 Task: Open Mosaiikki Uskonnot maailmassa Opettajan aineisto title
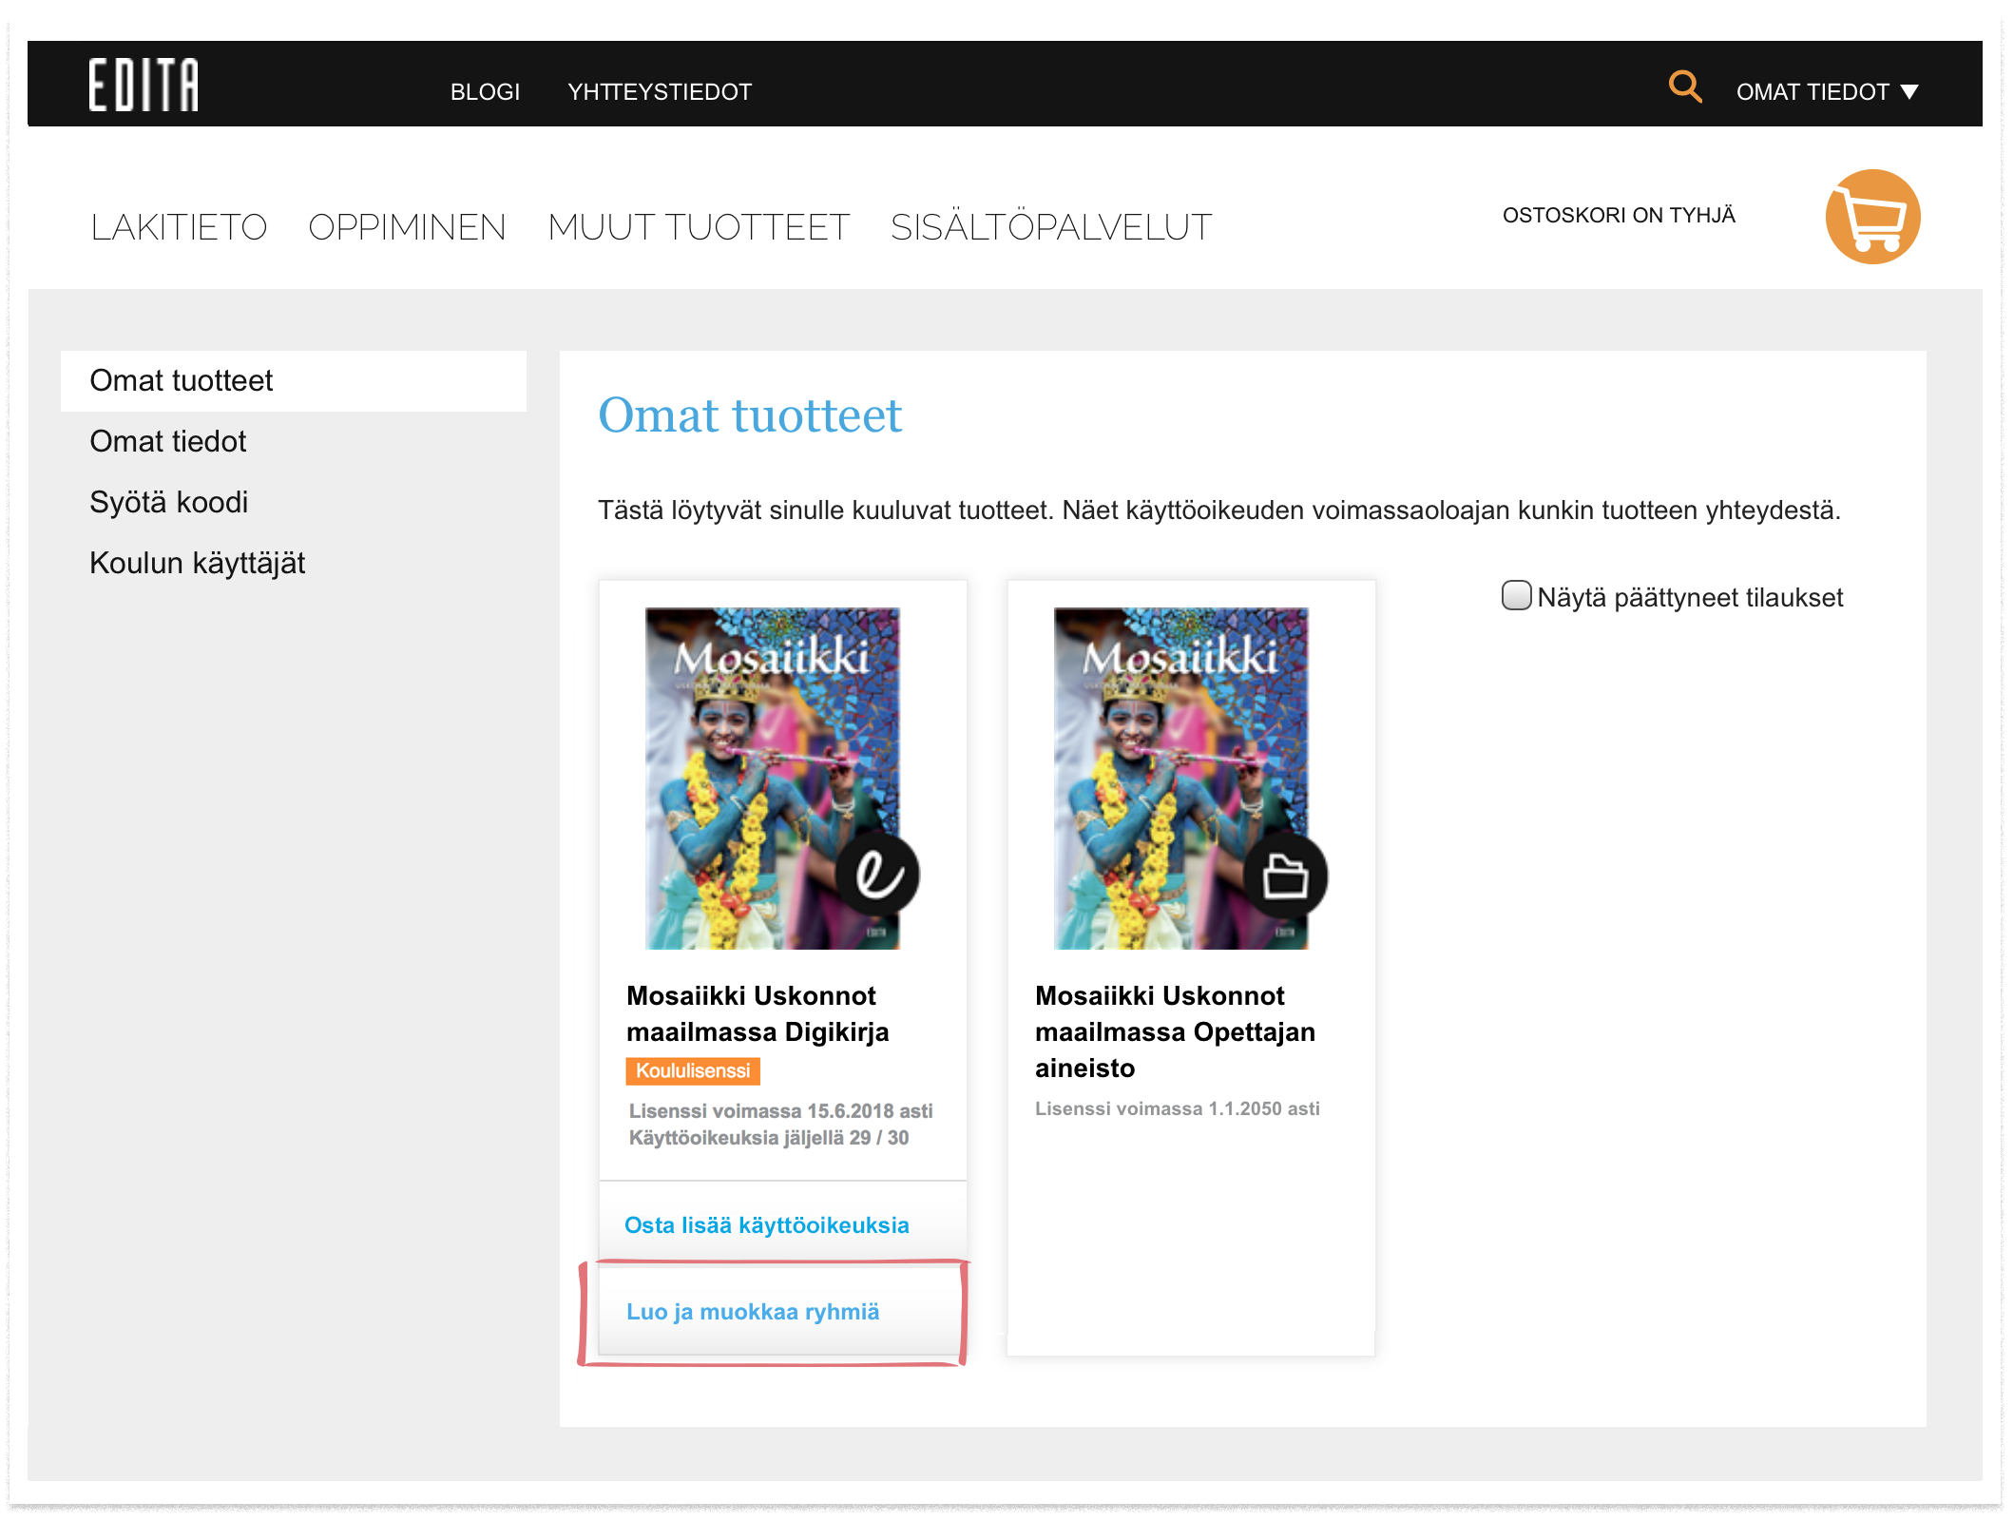pos(1175,1032)
